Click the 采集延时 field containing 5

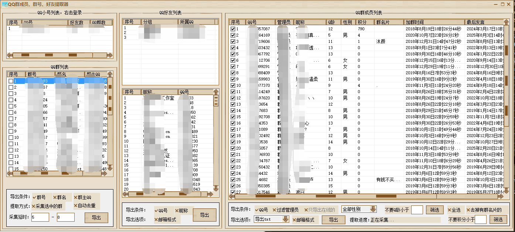pyautogui.click(x=40, y=217)
